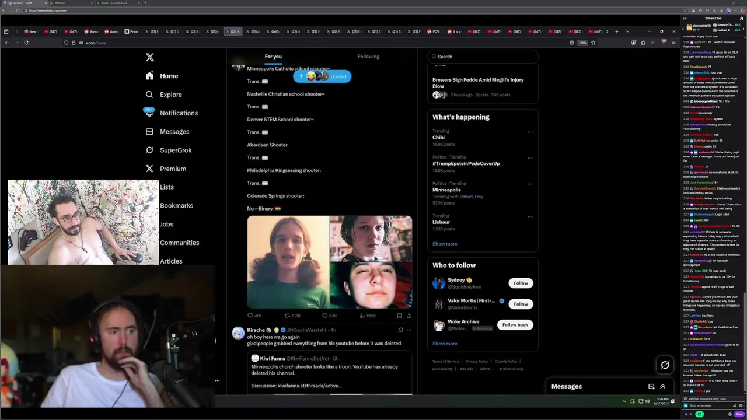The height and width of the screenshot is (420, 747).
Task: Open more options for the Chibi trend
Action: [530, 132]
